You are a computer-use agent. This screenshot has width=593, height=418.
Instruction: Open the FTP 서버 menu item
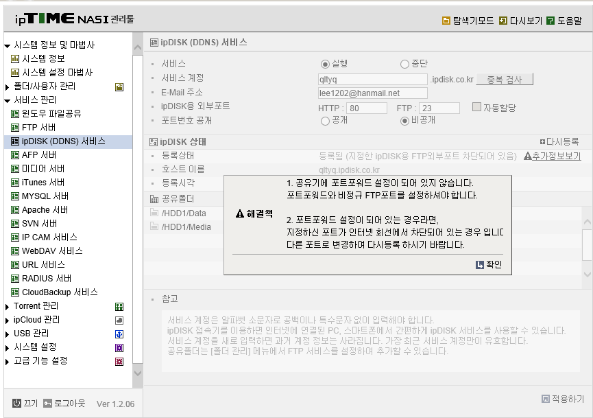point(38,127)
